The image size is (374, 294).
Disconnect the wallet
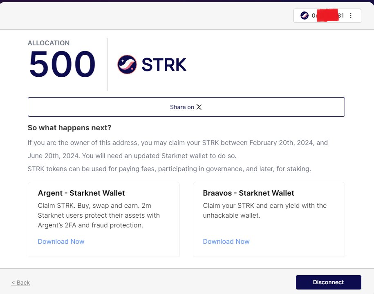coord(329,282)
